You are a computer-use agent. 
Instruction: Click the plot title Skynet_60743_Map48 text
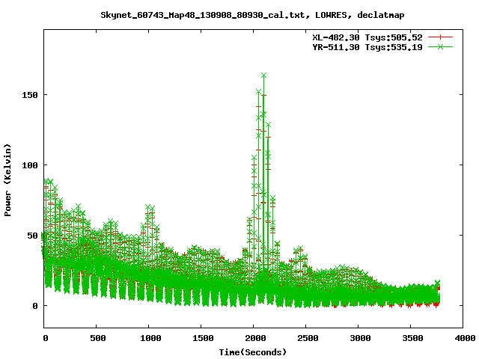(252, 15)
